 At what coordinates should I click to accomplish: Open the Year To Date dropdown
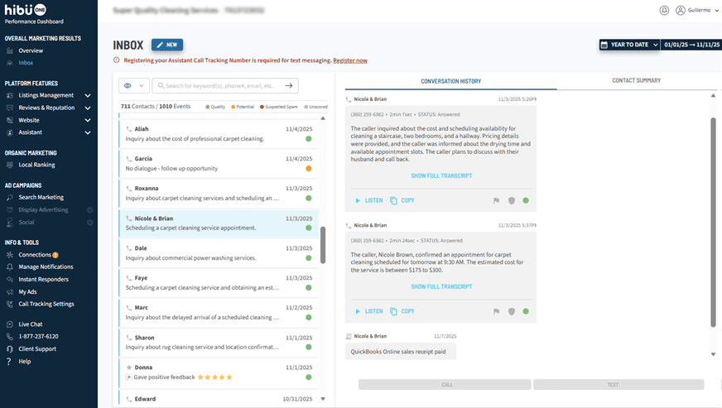(629, 45)
